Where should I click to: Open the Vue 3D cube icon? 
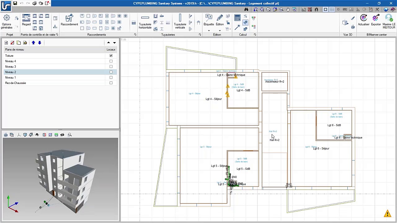coord(345,22)
